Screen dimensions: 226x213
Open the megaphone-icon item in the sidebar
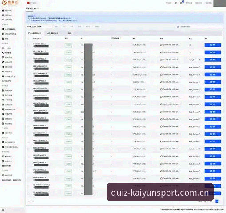pos(7,67)
